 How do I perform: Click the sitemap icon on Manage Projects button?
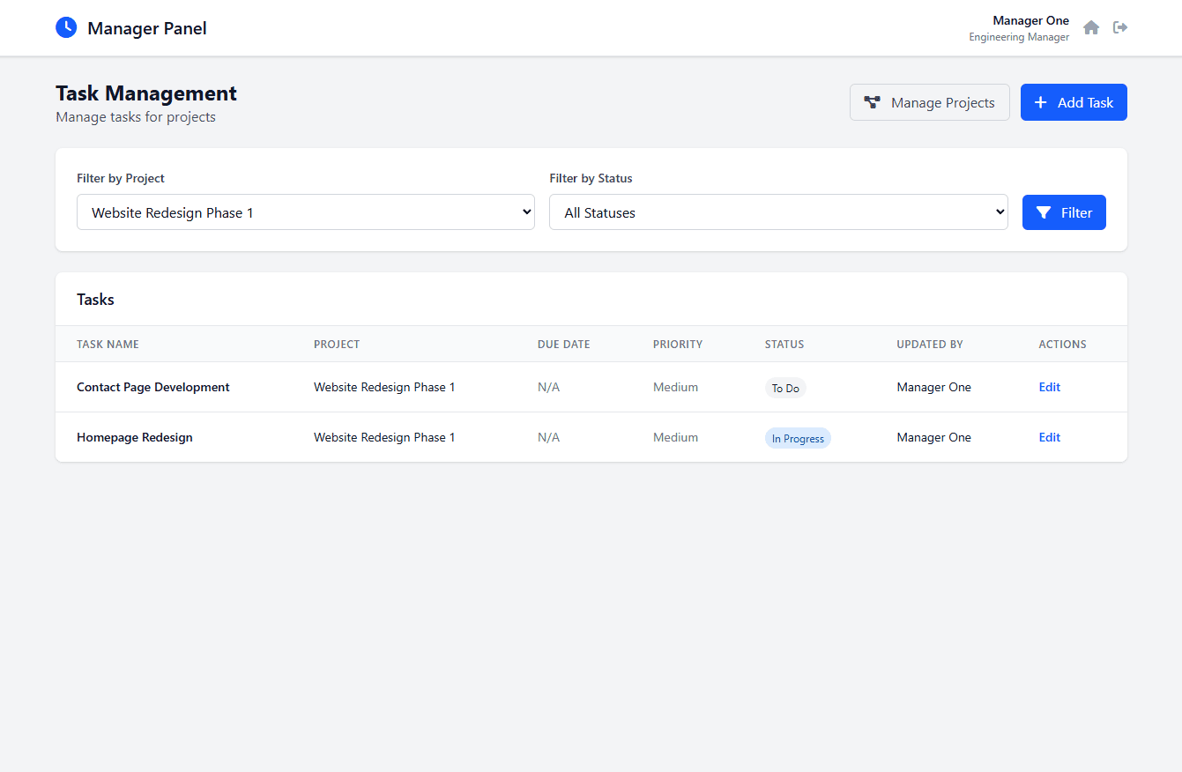[x=872, y=101]
